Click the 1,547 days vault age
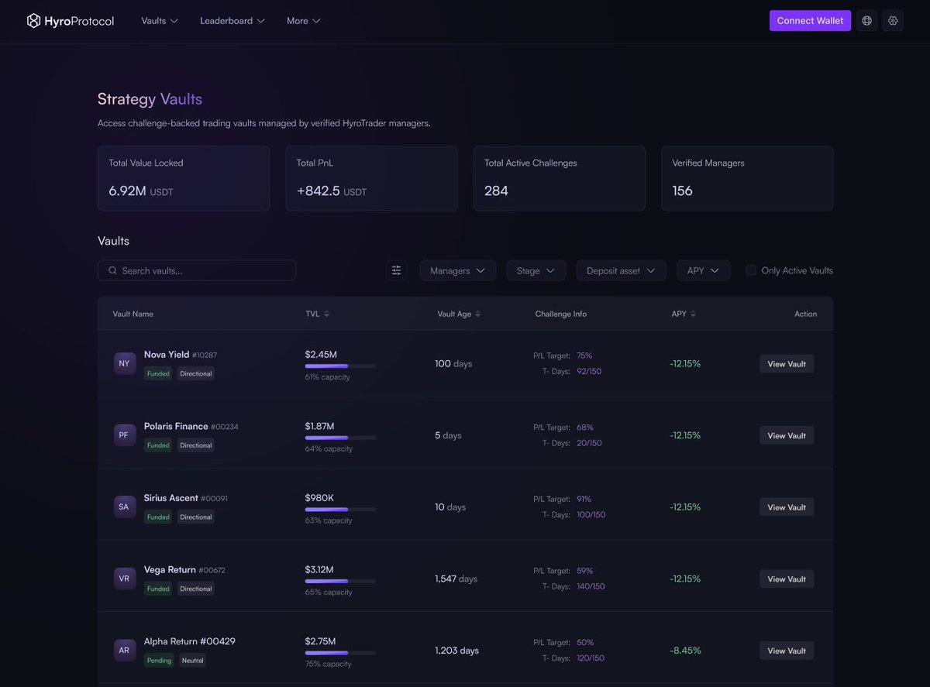Image resolution: width=930 pixels, height=687 pixels. click(x=456, y=579)
